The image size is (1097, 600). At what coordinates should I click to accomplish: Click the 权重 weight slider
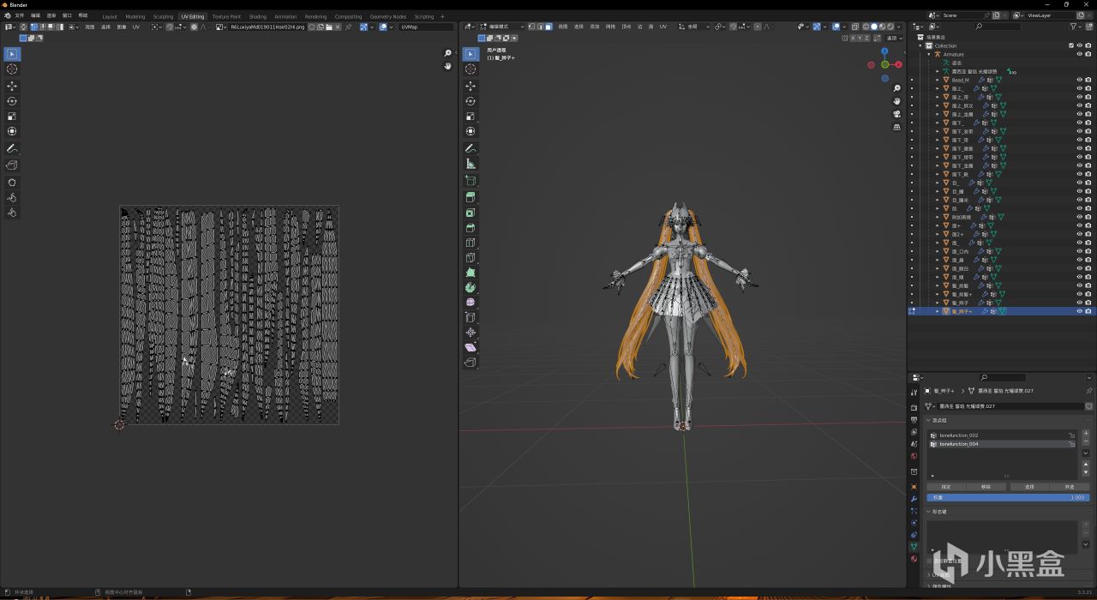[x=1008, y=497]
